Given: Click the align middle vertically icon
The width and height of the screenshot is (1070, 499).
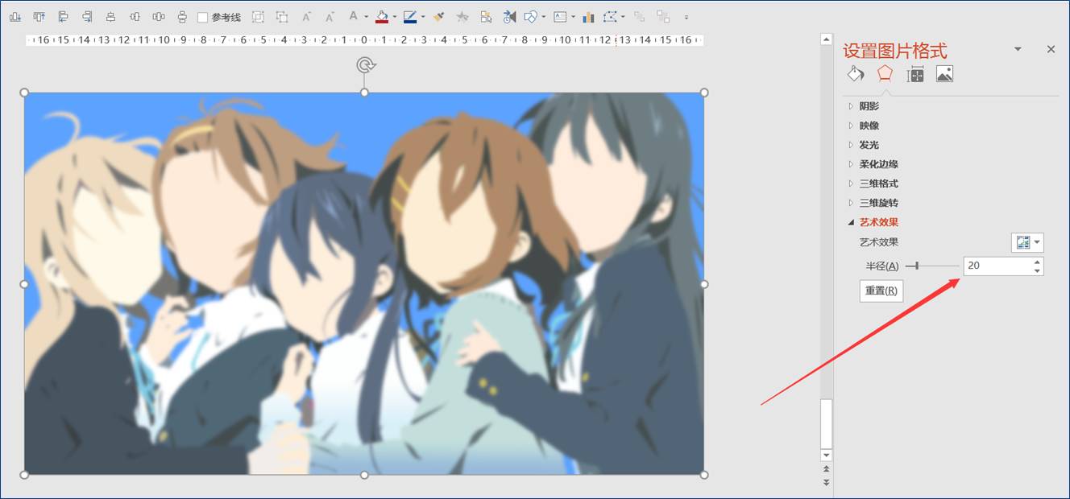Looking at the screenshot, I should [x=135, y=17].
